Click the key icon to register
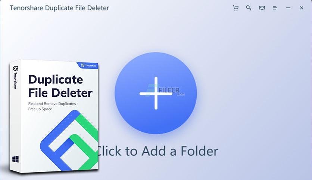 (249, 8)
